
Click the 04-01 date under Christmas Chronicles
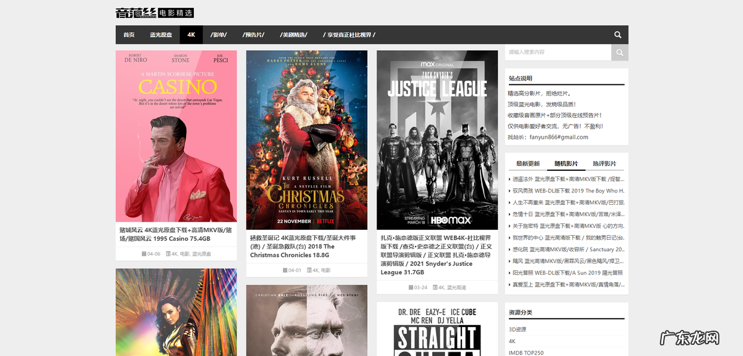[295, 270]
